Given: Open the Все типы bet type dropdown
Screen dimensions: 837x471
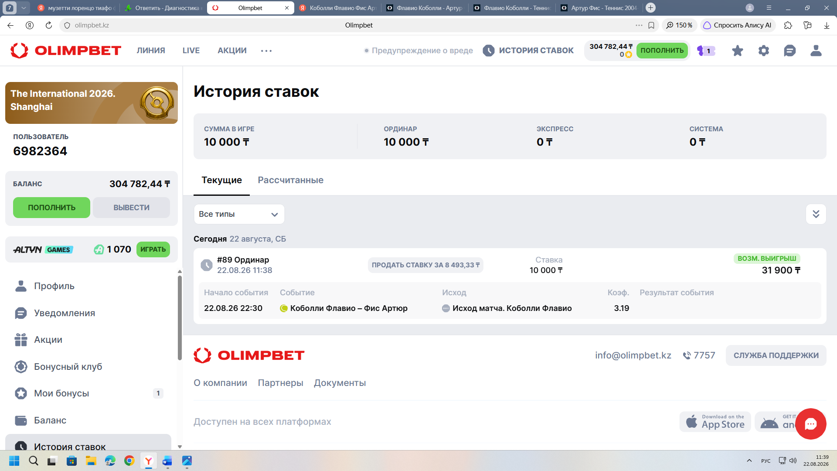Looking at the screenshot, I should [239, 214].
